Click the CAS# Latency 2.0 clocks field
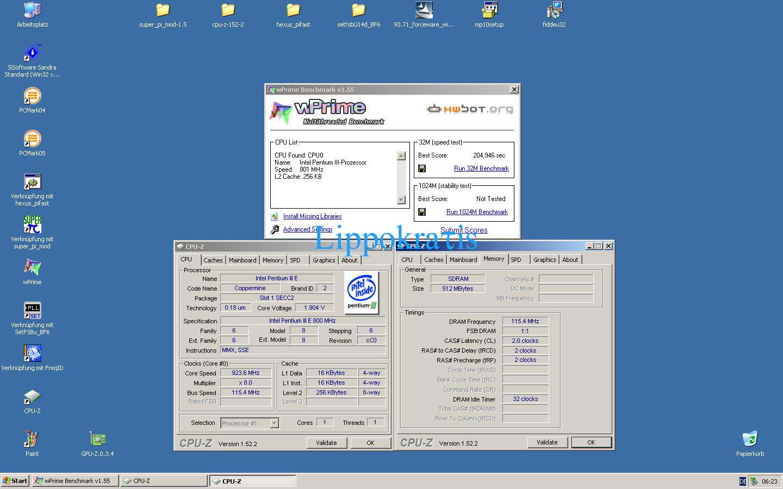The width and height of the screenshot is (783, 489). (525, 341)
